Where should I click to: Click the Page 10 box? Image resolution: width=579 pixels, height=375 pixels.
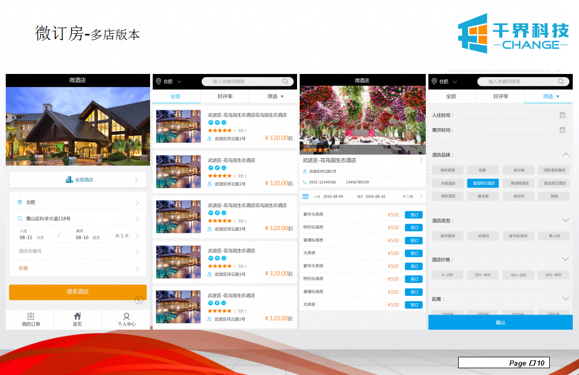tap(503, 362)
